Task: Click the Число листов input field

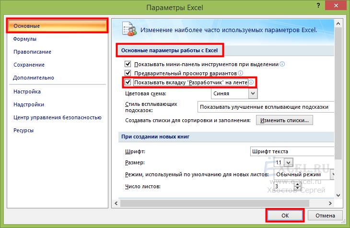Action: pos(284,186)
